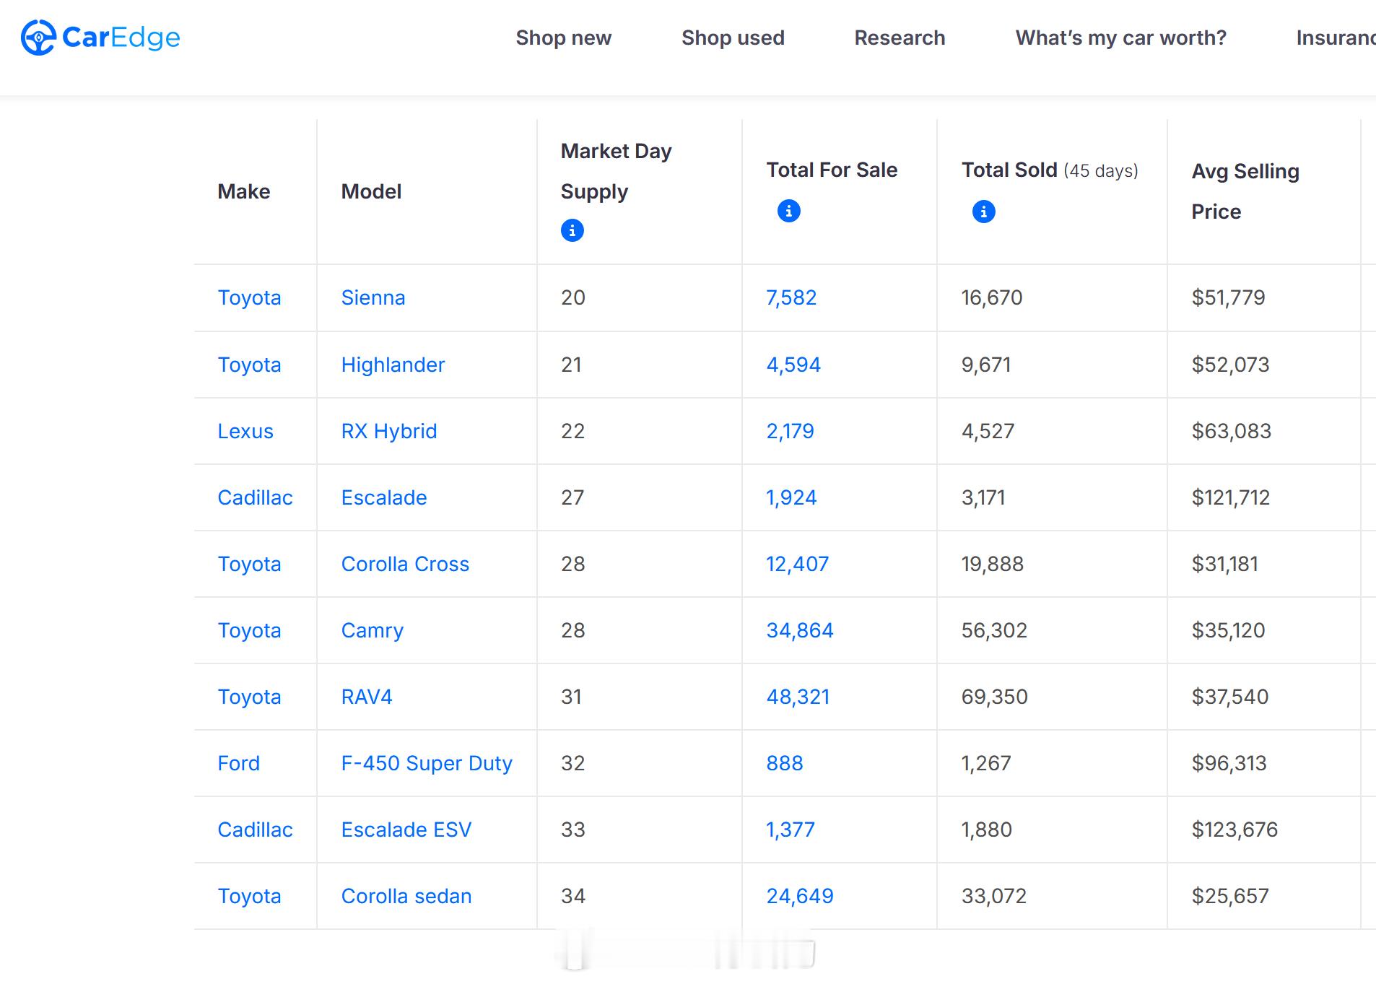
Task: Open the Sienna model link
Action: (373, 297)
